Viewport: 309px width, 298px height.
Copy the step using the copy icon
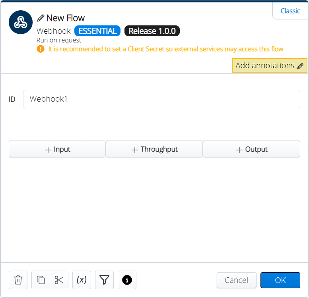pos(41,280)
